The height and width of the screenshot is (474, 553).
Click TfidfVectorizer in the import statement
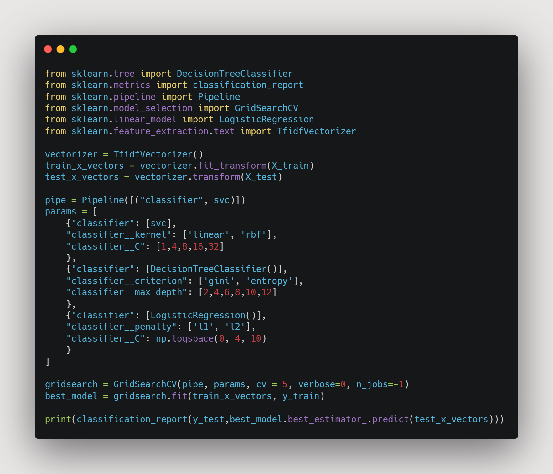click(x=316, y=131)
